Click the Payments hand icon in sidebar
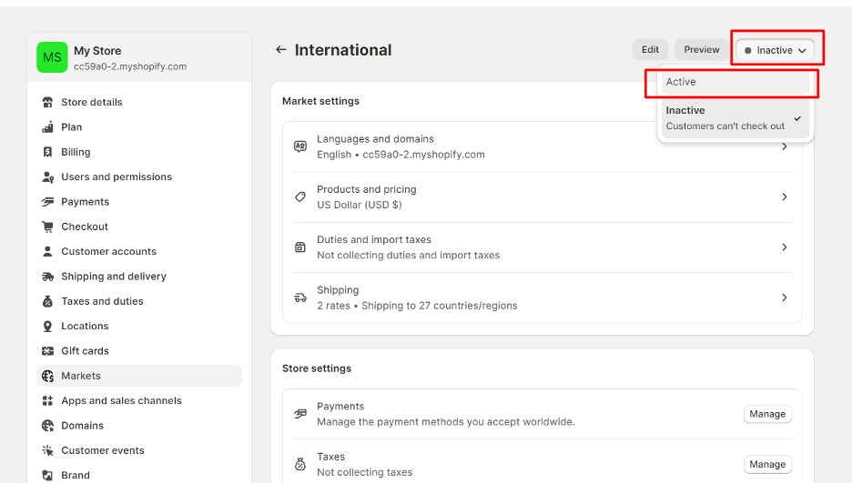This screenshot has width=852, height=484. pyautogui.click(x=48, y=202)
